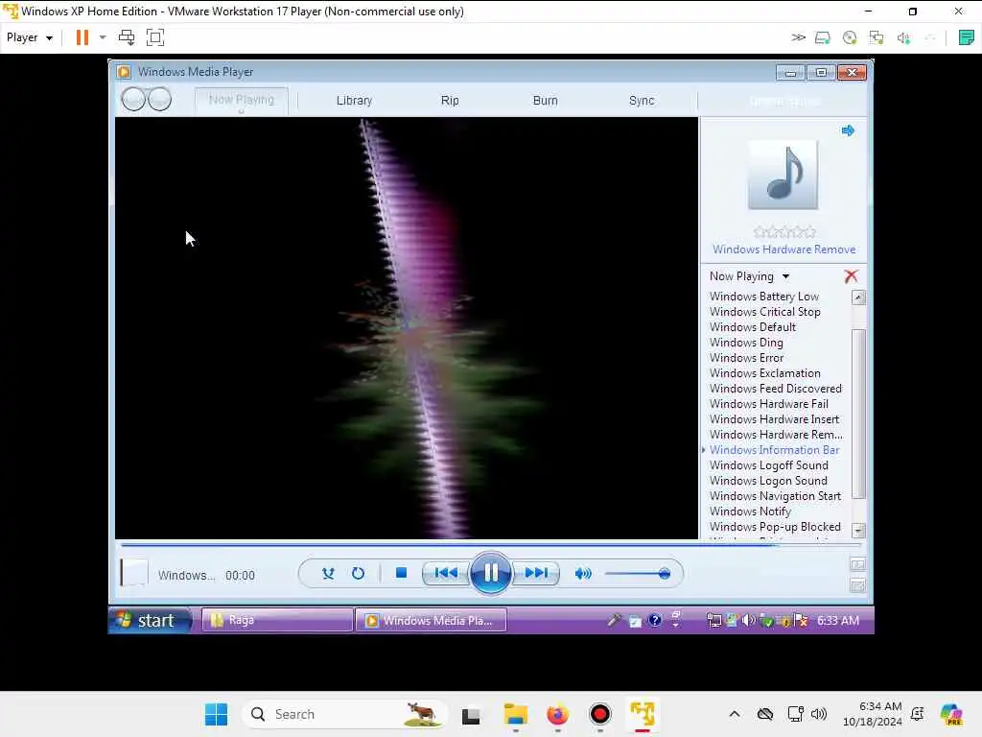Select Windows Battery Low in playlist
The image size is (982, 737).
click(764, 297)
